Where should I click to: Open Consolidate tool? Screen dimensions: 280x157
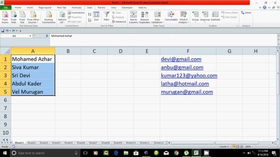pos(171,17)
